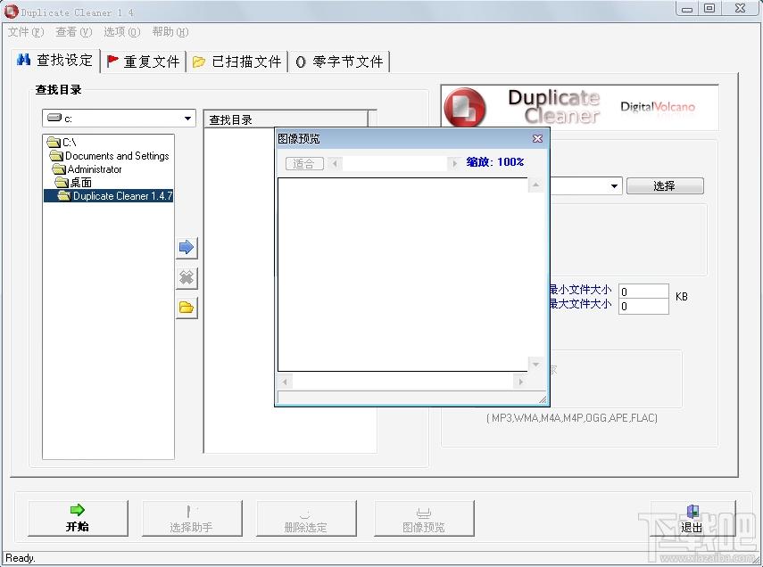Click the Duplicate Cleaner logo banner
Screen dimensions: 763x567
click(x=579, y=107)
